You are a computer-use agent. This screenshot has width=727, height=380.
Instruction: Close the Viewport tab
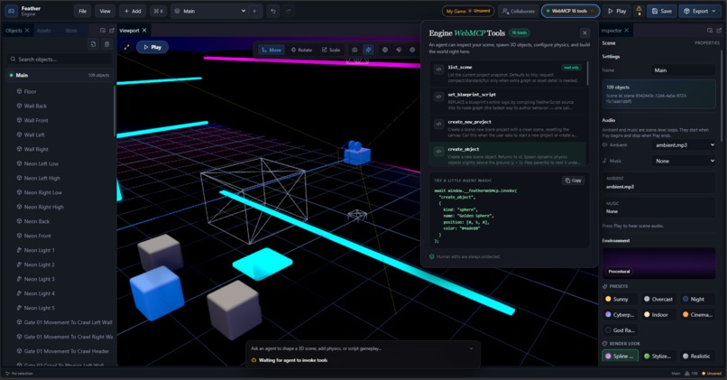coord(144,30)
